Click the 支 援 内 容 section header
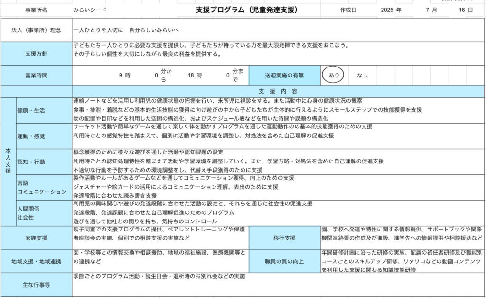 click(x=278, y=92)
